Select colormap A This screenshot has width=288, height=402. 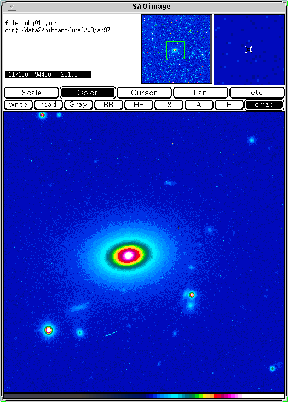point(199,105)
